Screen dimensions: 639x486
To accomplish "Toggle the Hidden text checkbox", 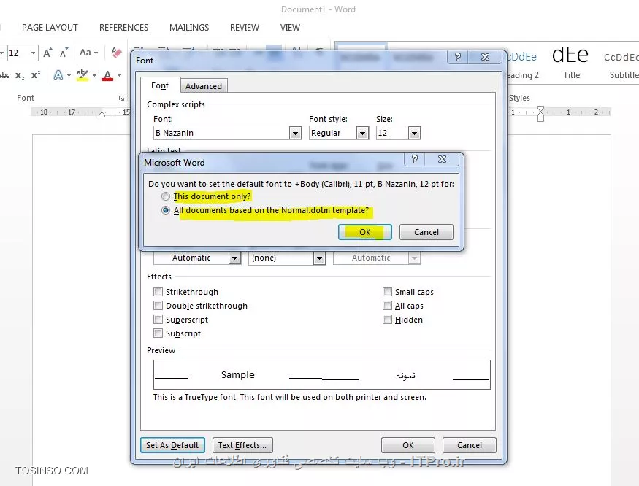I will pos(387,320).
